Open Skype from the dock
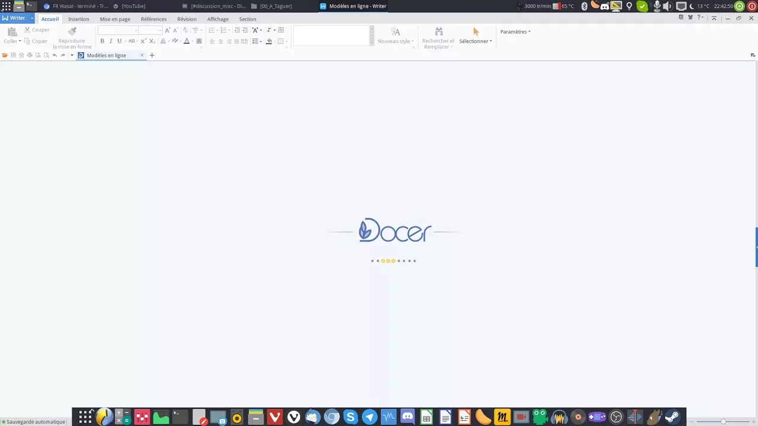 tap(351, 418)
